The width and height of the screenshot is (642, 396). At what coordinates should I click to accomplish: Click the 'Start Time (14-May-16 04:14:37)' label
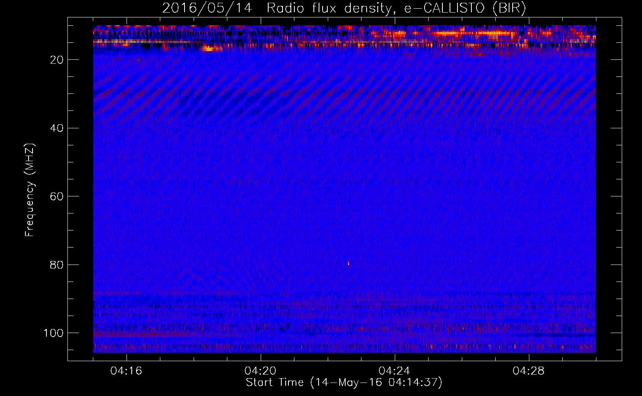344,383
